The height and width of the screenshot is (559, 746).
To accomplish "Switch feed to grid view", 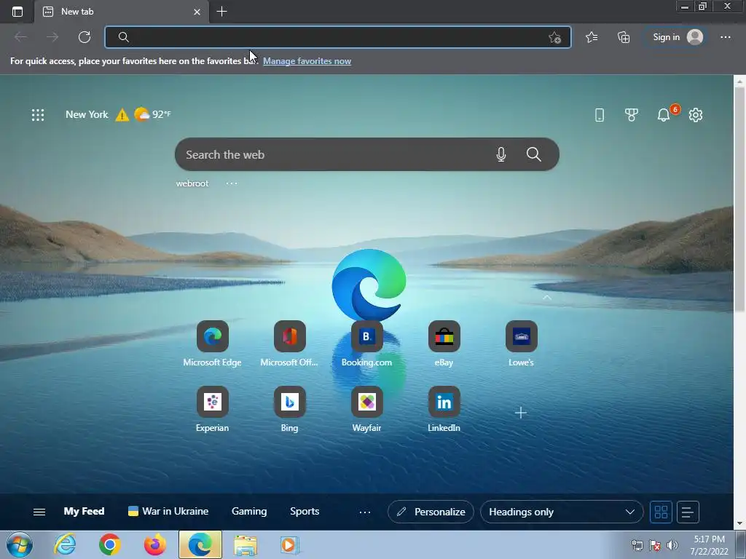I will coord(661,512).
